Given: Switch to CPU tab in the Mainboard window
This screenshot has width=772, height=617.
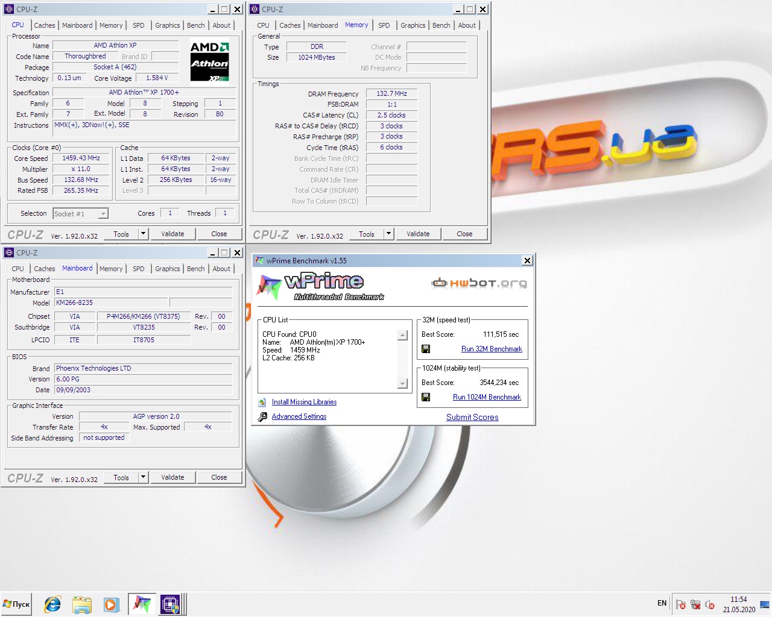Looking at the screenshot, I should pyautogui.click(x=18, y=269).
